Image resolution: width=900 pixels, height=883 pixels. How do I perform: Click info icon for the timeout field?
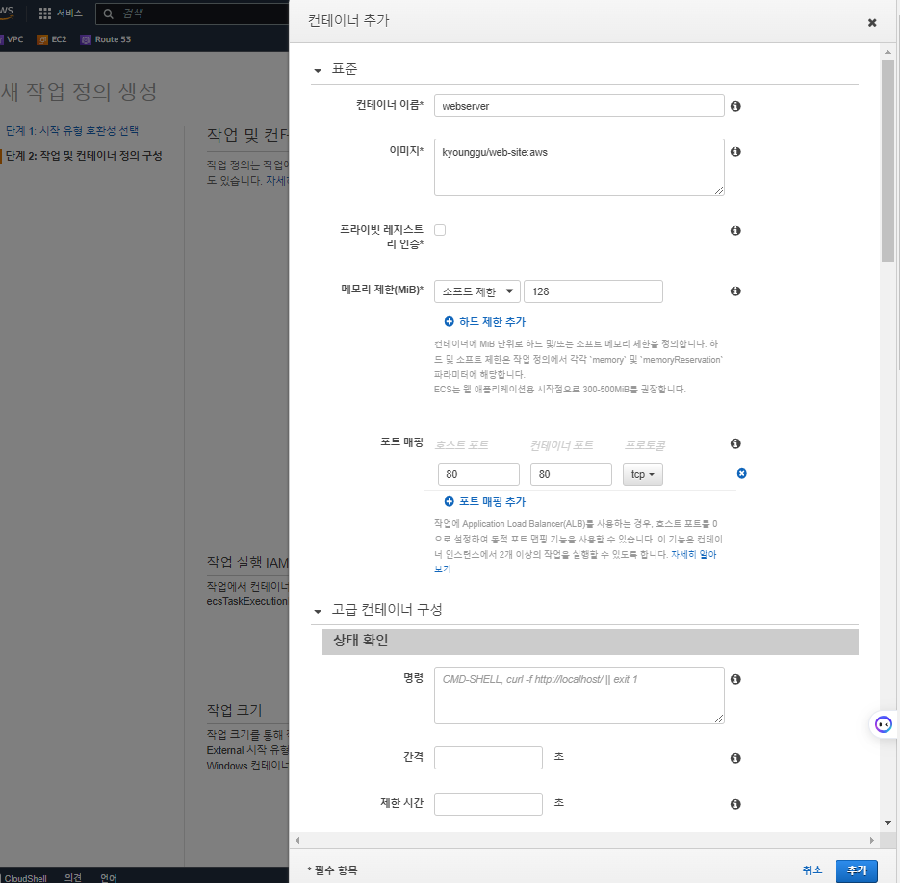735,804
